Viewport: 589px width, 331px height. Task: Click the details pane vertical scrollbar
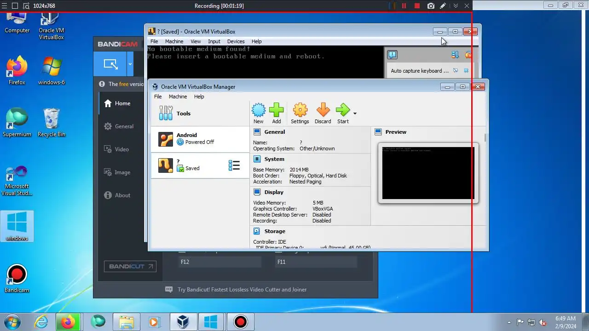(485, 138)
